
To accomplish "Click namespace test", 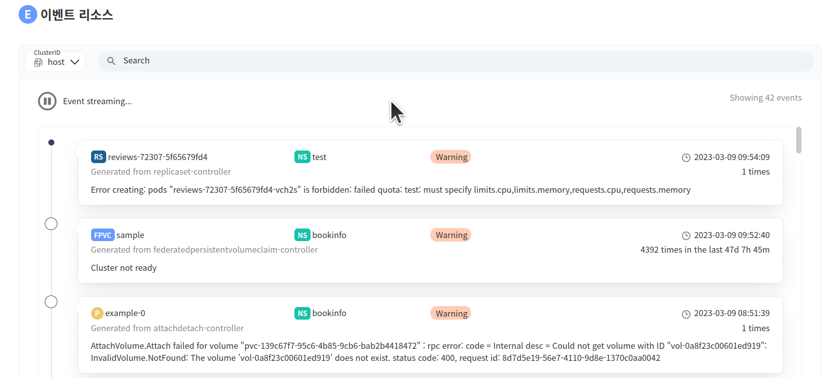I will pyautogui.click(x=319, y=157).
